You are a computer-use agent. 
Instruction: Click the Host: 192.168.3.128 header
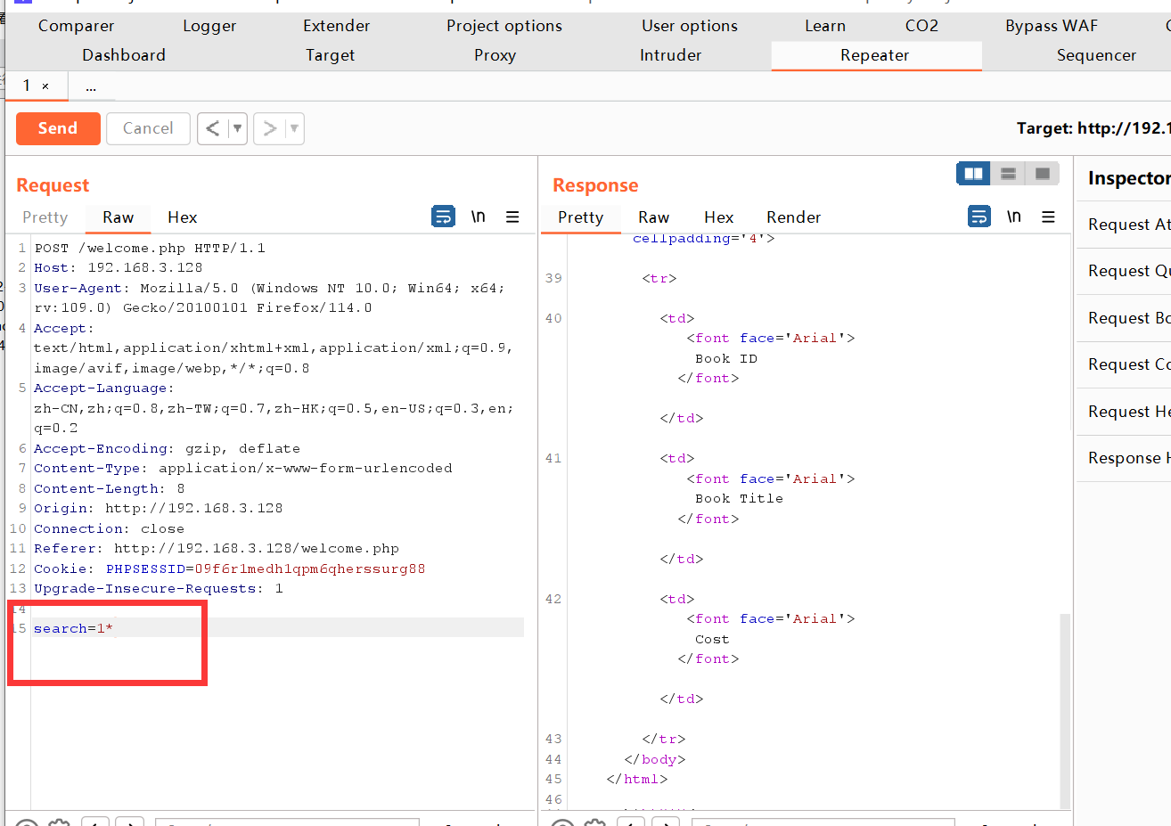119,267
